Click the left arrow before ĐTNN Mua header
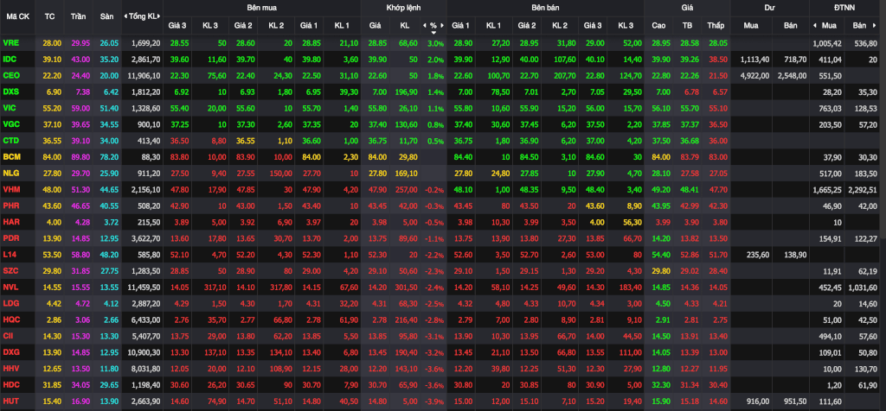Viewport: 886px width, 411px height. (x=815, y=25)
